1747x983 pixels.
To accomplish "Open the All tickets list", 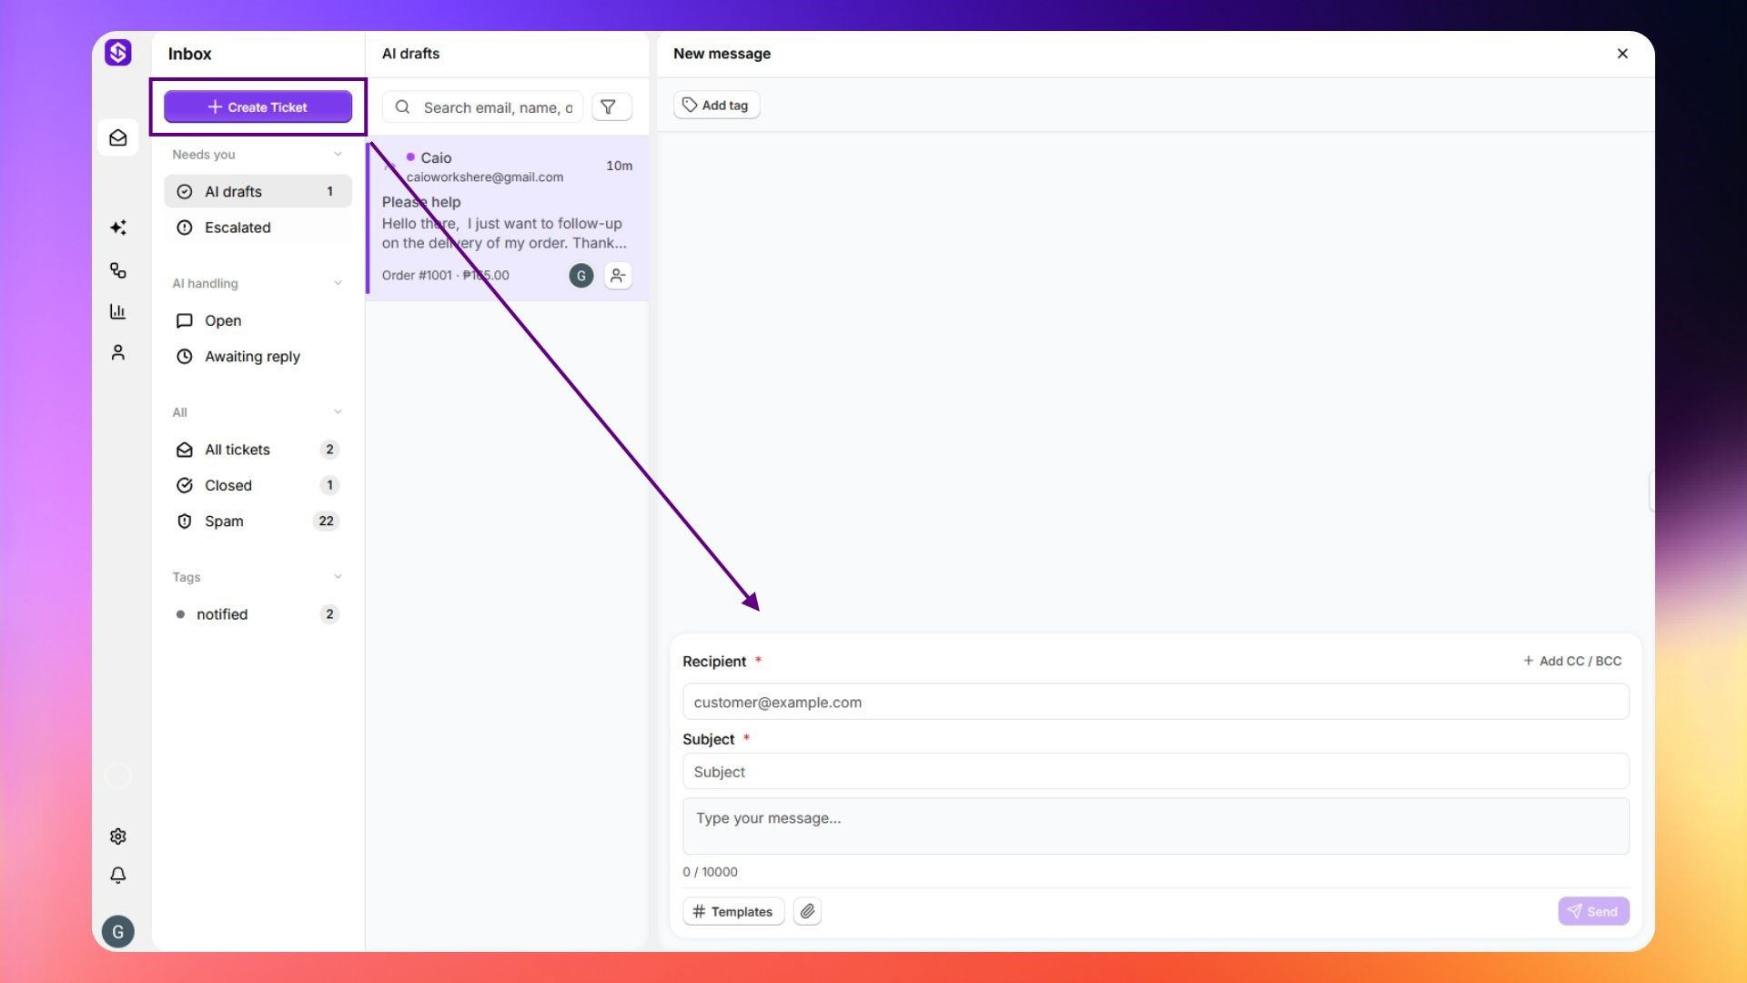I will 258,450.
